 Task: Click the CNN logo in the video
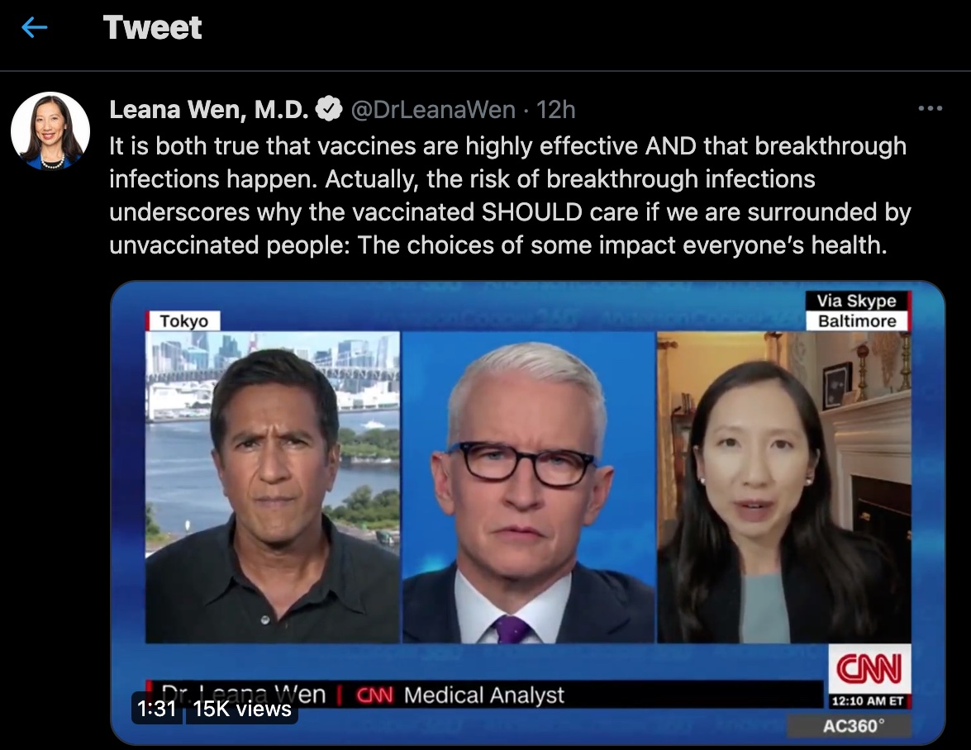point(869,669)
